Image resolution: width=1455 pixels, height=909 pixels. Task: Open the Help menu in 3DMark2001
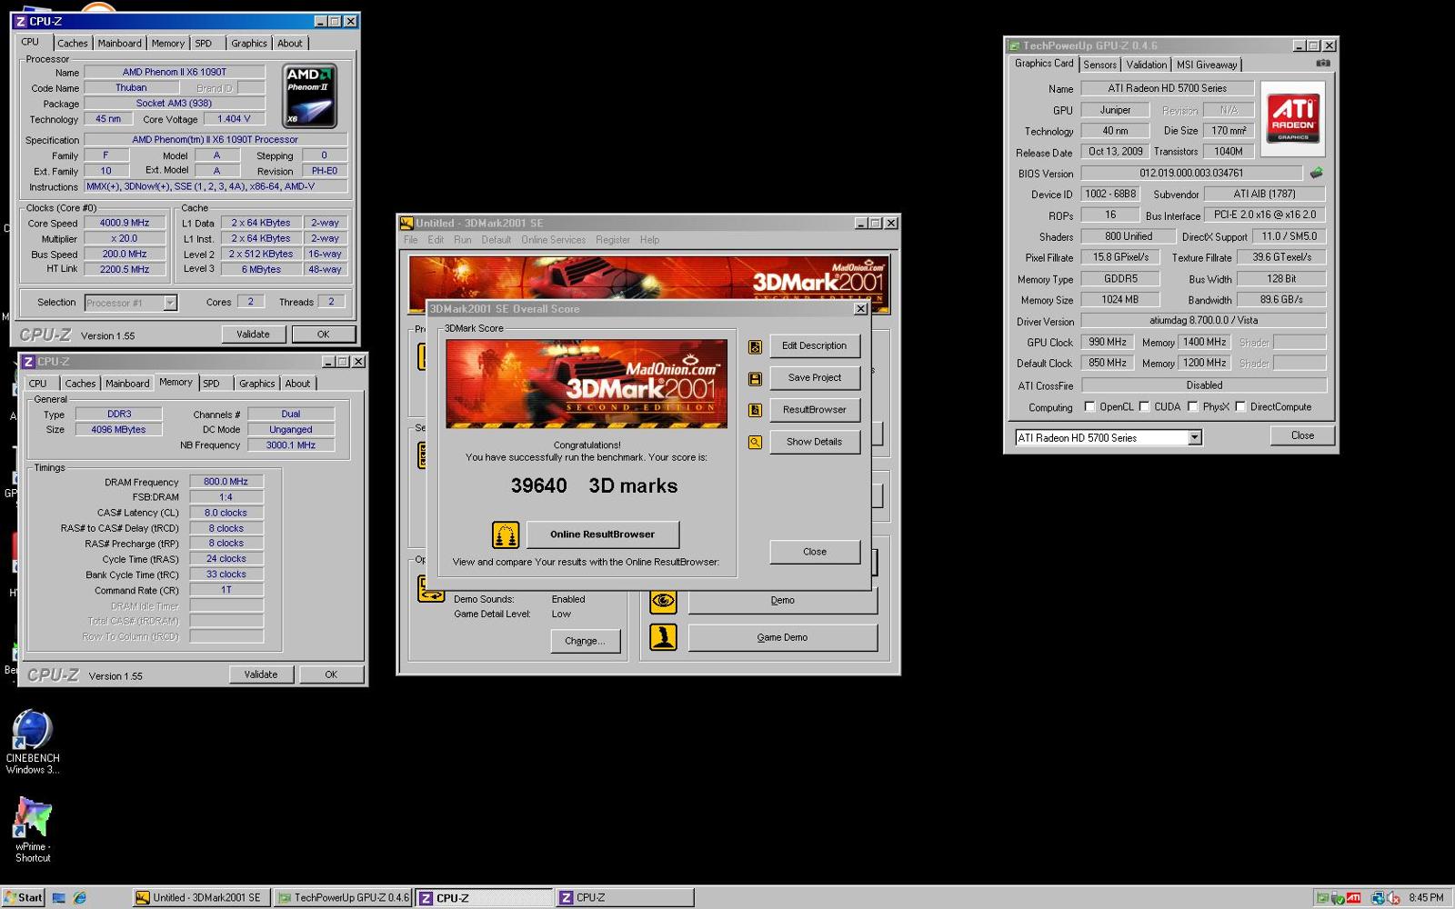pos(649,240)
